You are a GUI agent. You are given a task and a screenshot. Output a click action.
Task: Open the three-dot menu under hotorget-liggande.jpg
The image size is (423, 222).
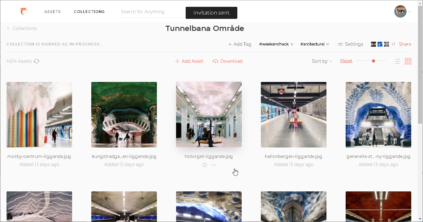click(x=213, y=165)
